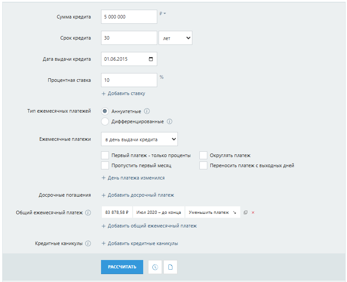Focus the Процентная ставка input field
The width and height of the screenshot is (347, 282).
129,80
